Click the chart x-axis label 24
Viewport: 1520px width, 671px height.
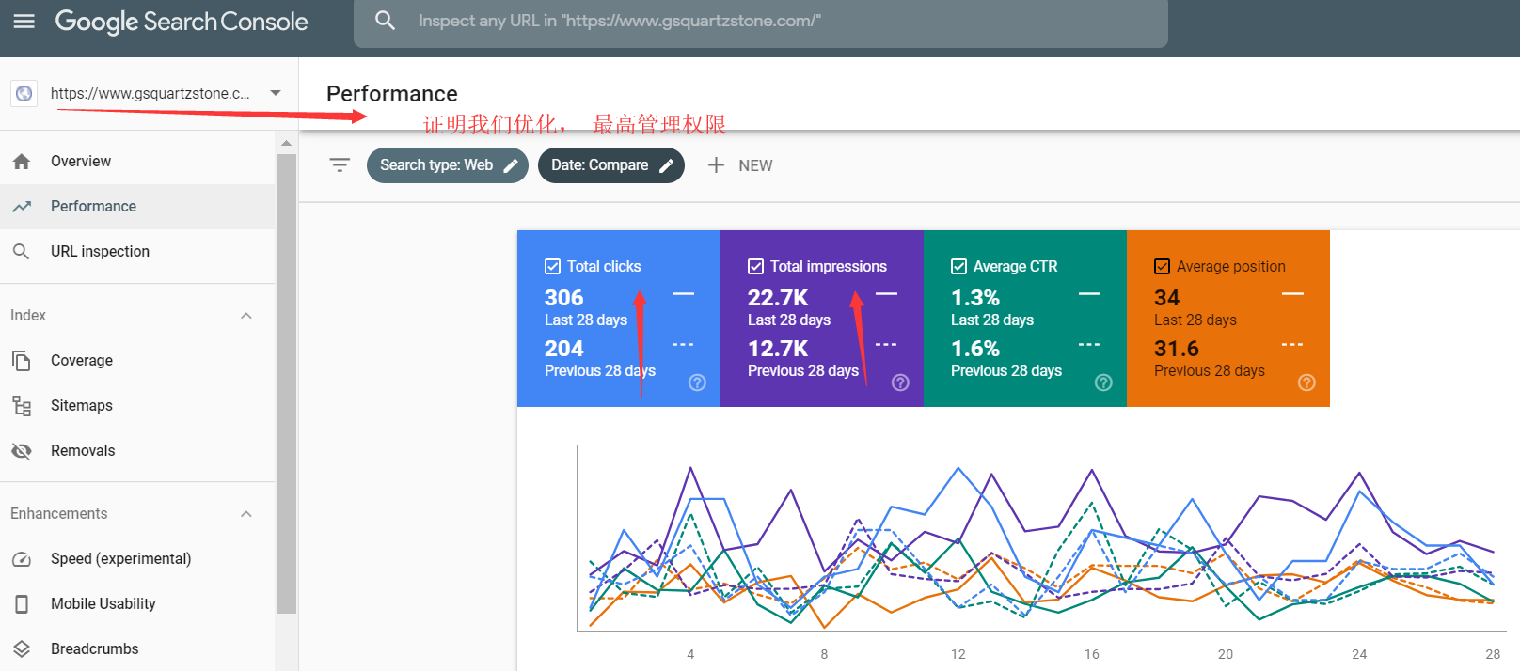(1359, 654)
